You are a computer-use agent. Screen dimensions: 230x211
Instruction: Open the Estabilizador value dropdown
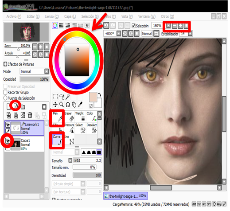(190, 34)
